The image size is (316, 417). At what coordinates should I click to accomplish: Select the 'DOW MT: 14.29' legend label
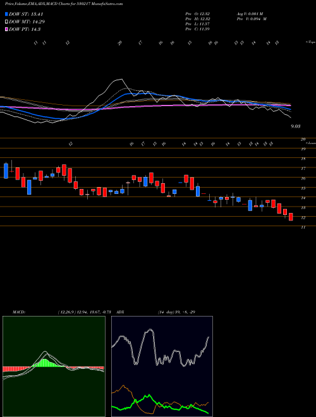[x=27, y=22]
